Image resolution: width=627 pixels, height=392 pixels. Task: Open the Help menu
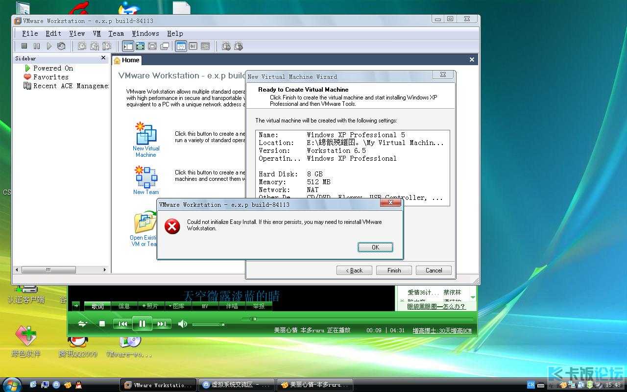coord(175,33)
